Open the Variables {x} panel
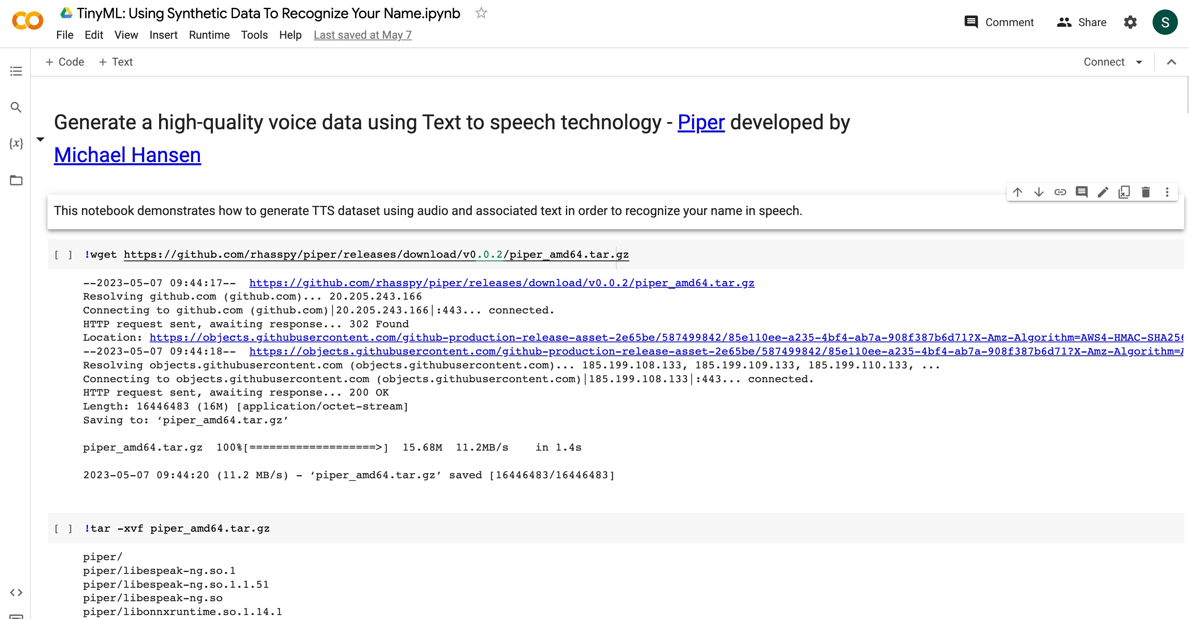 (16, 143)
